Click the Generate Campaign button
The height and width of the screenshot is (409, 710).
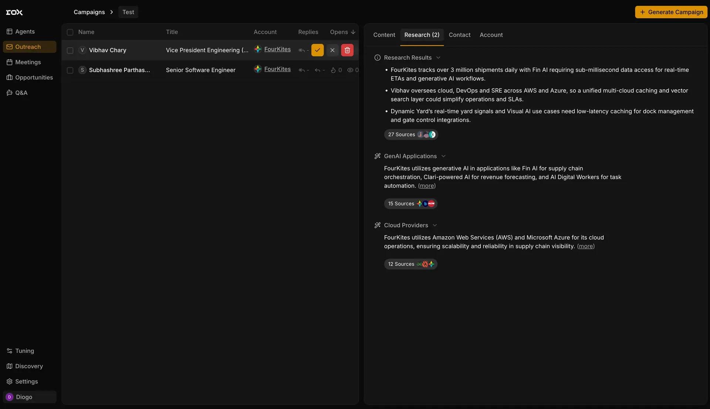(x=671, y=12)
